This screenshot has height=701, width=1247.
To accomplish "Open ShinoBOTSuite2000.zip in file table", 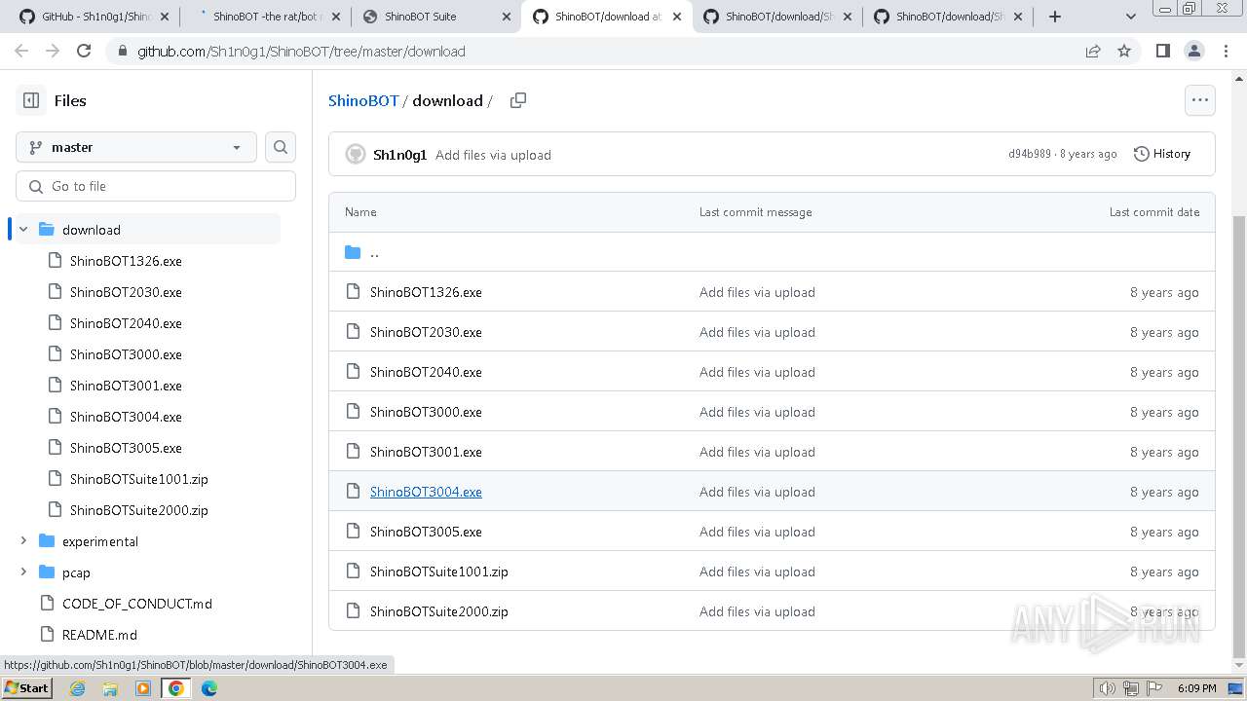I will click(x=439, y=611).
